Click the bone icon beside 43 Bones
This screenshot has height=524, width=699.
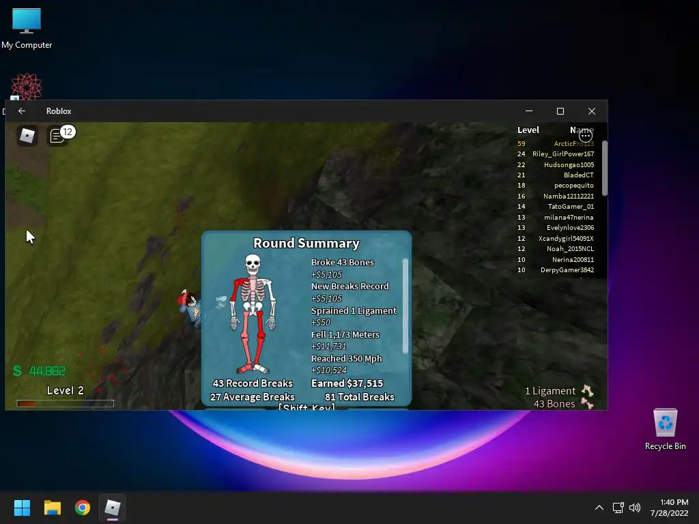point(587,404)
